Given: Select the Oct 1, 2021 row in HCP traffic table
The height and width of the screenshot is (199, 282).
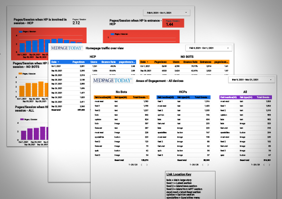Looking at the screenshot, I should [93, 66].
